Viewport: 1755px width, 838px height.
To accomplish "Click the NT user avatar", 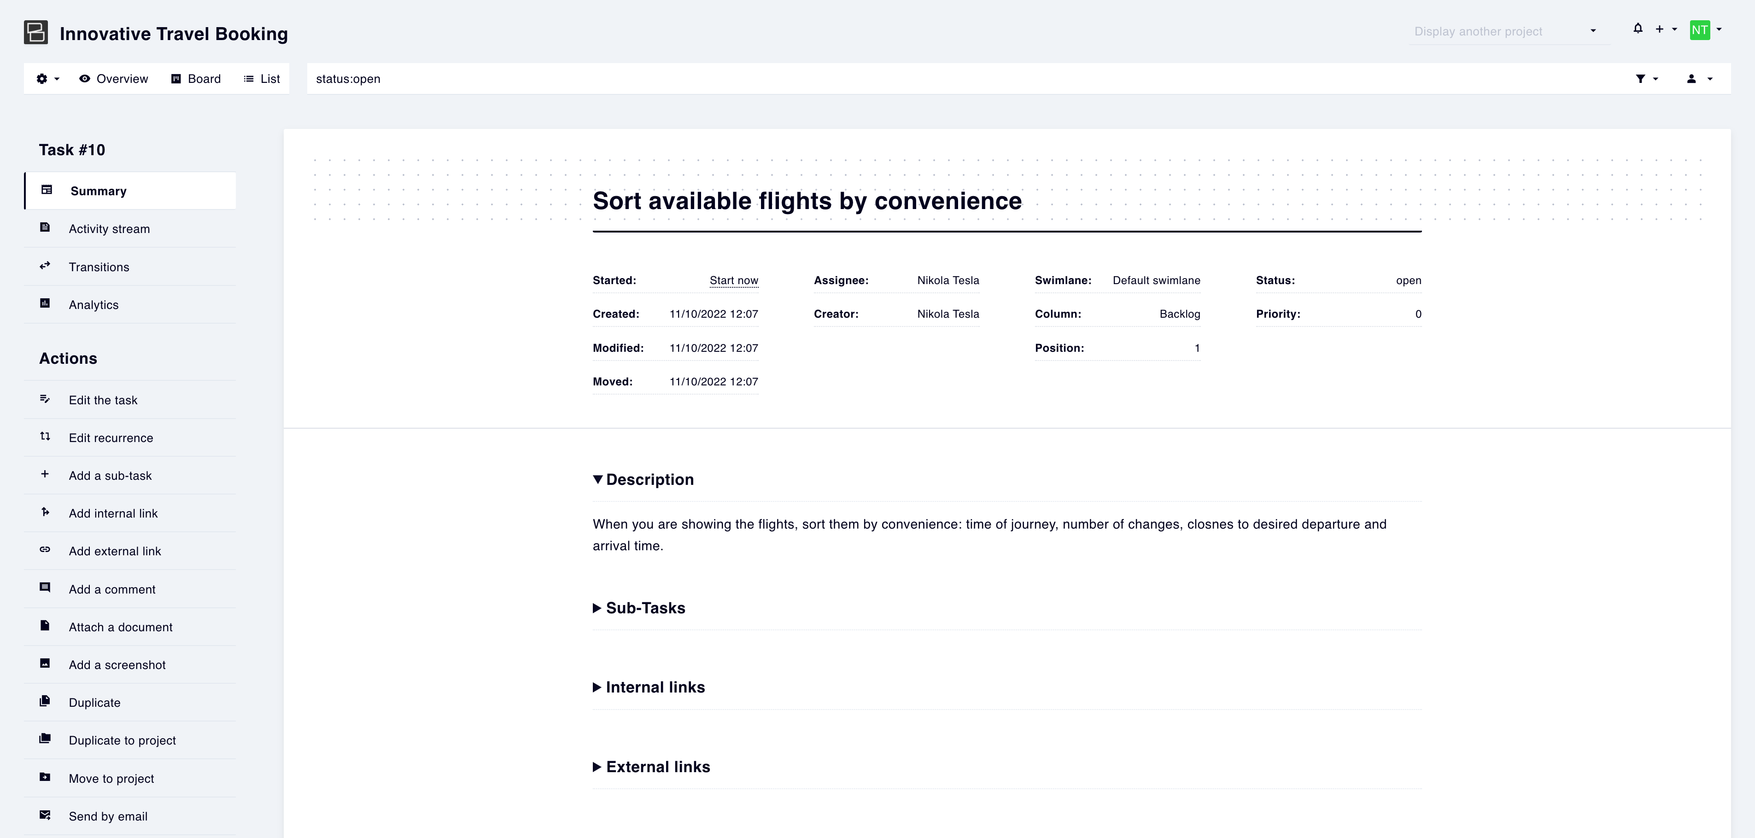I will 1699,30.
